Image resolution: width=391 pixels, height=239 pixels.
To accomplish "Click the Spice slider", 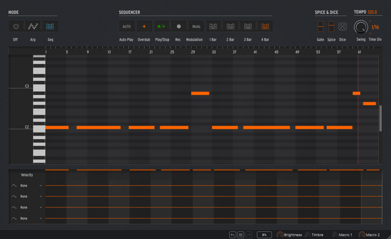I will [x=331, y=27].
